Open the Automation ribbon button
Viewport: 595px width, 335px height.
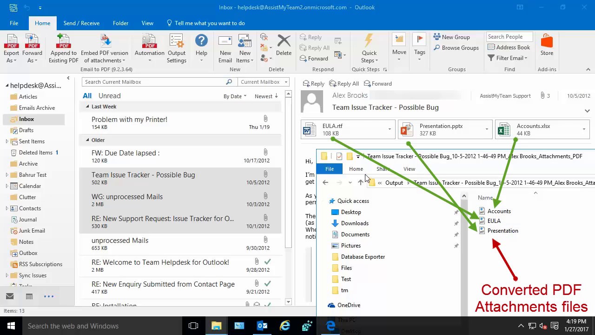click(x=150, y=49)
